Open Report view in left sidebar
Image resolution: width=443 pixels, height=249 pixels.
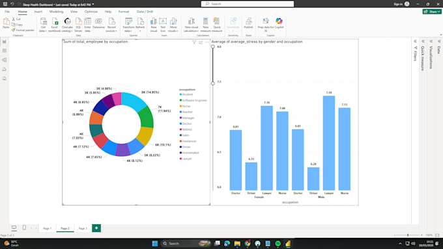coord(5,42)
